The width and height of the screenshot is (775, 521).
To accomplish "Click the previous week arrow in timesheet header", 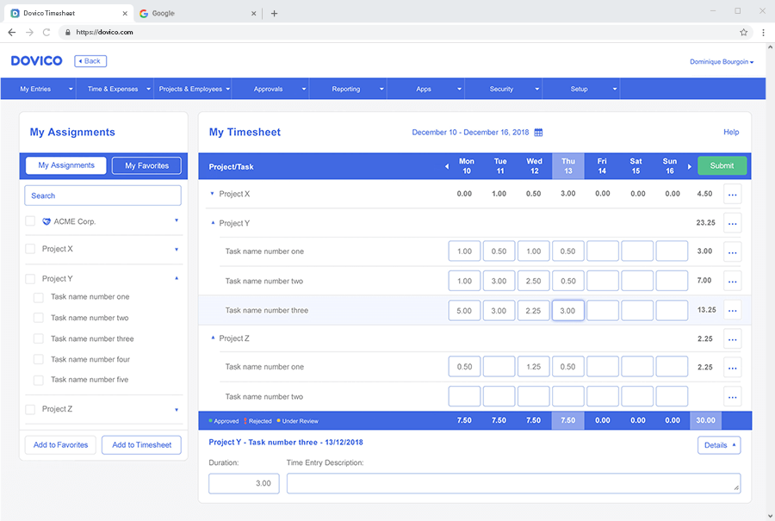I will pyautogui.click(x=446, y=165).
